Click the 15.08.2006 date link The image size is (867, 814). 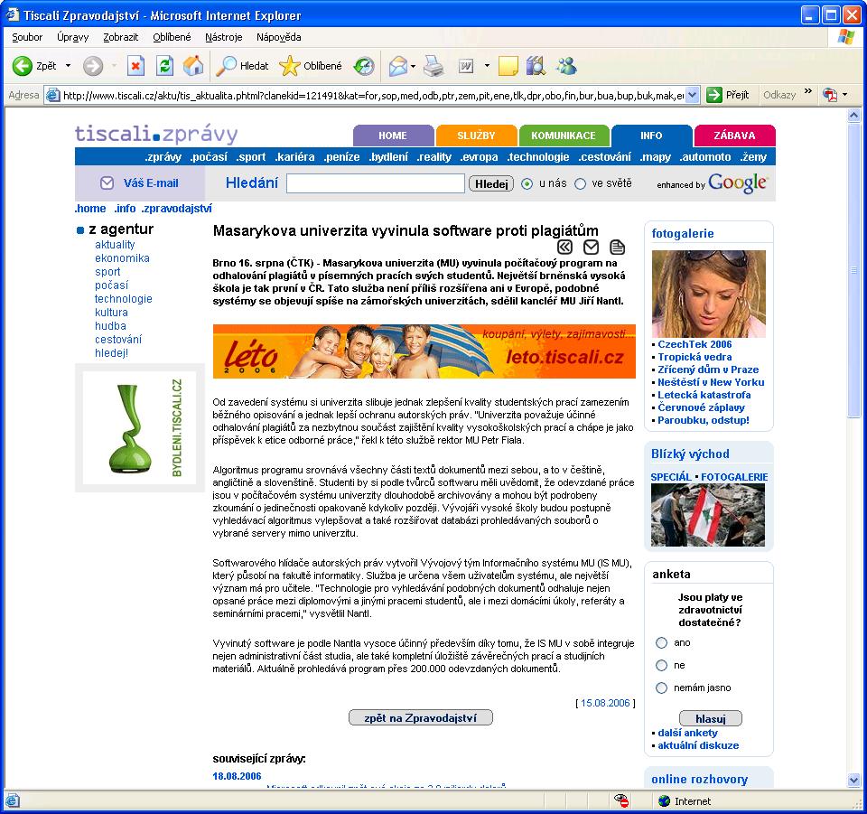point(605,703)
